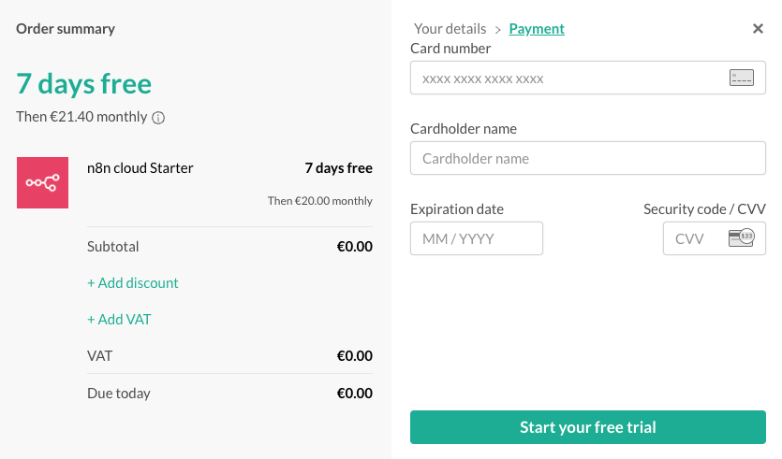This screenshot has height=459, width=782.
Task: Expand the Add discount option
Action: pyautogui.click(x=133, y=283)
